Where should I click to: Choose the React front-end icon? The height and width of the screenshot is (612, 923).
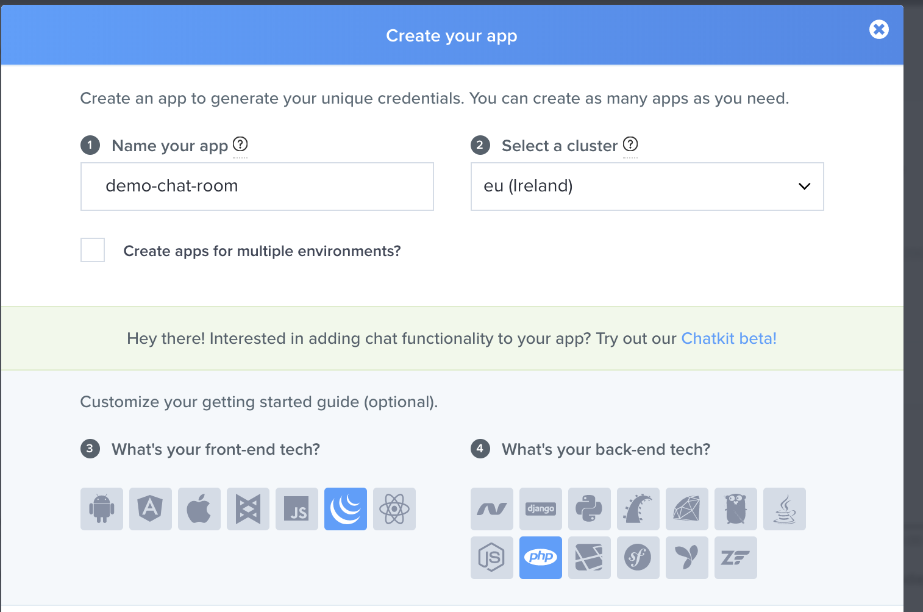pos(394,509)
